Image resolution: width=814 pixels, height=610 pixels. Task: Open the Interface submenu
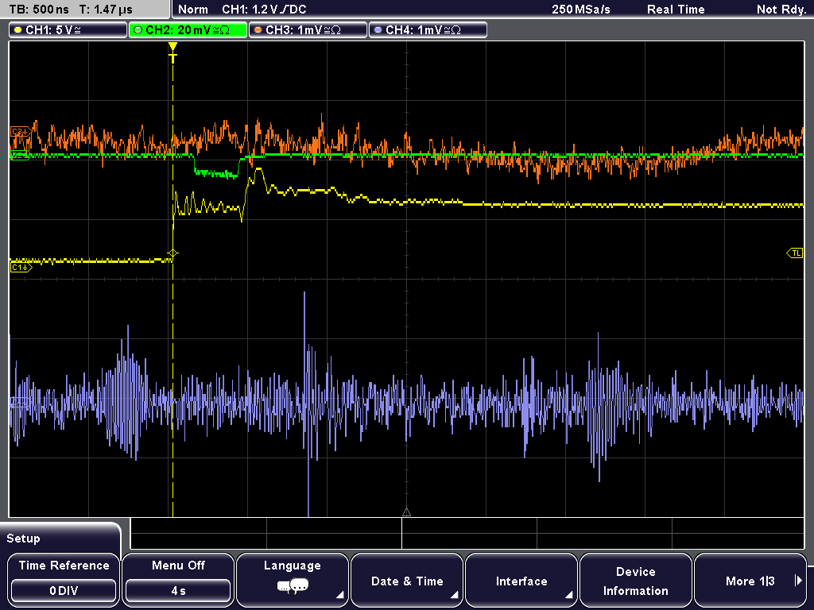click(521, 580)
